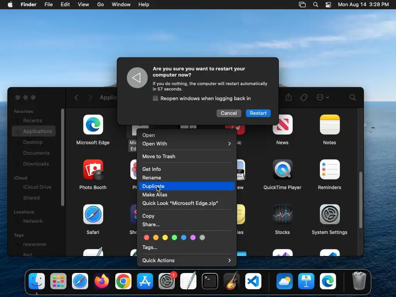Select Rename in context menu
Image resolution: width=396 pixels, height=297 pixels.
187,178
